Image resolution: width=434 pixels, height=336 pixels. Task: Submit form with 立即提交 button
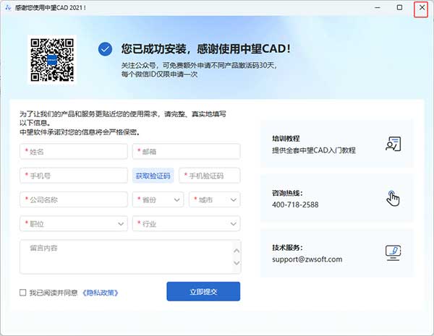203,291
